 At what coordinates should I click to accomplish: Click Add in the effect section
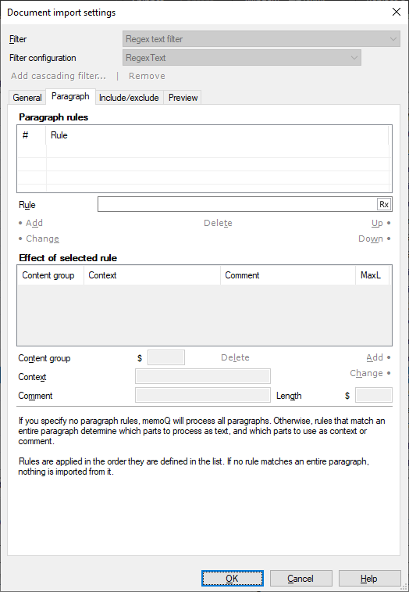pos(375,357)
